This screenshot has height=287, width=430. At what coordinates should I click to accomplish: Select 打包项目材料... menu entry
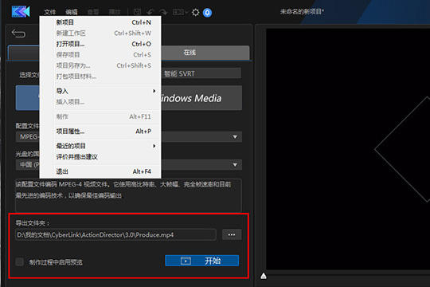(100, 77)
